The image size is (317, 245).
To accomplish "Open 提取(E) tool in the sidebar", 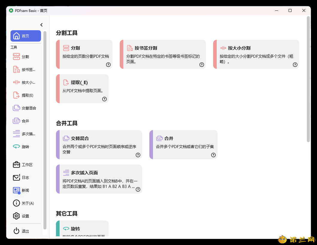I will tap(26, 95).
